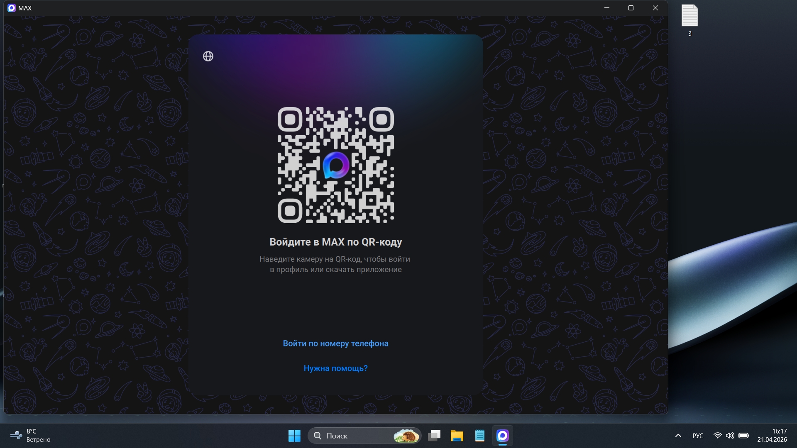
Task: Open the "Нужна помощь?" help link
Action: (335, 368)
